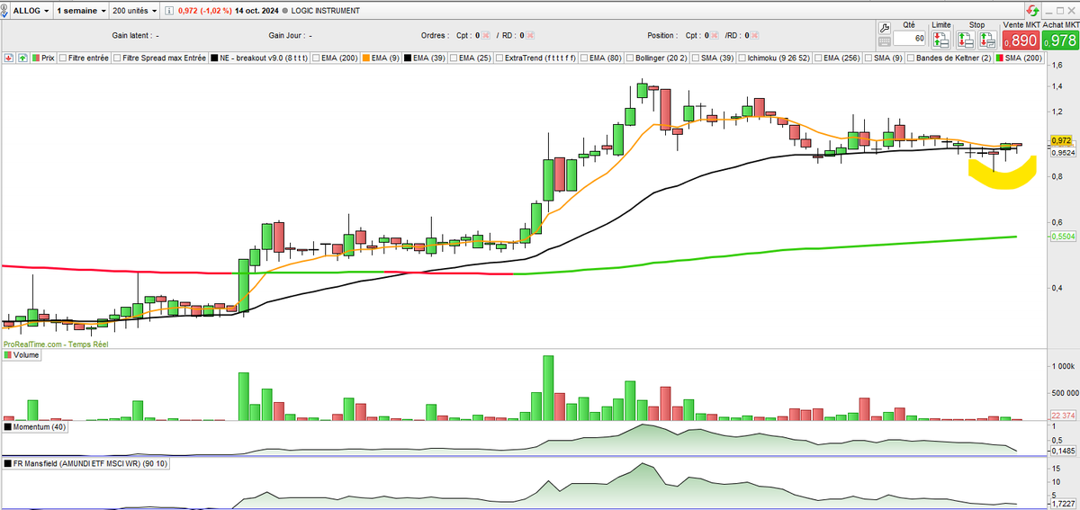
Task: Enable the SMA (39) checkbox
Action: coord(696,58)
